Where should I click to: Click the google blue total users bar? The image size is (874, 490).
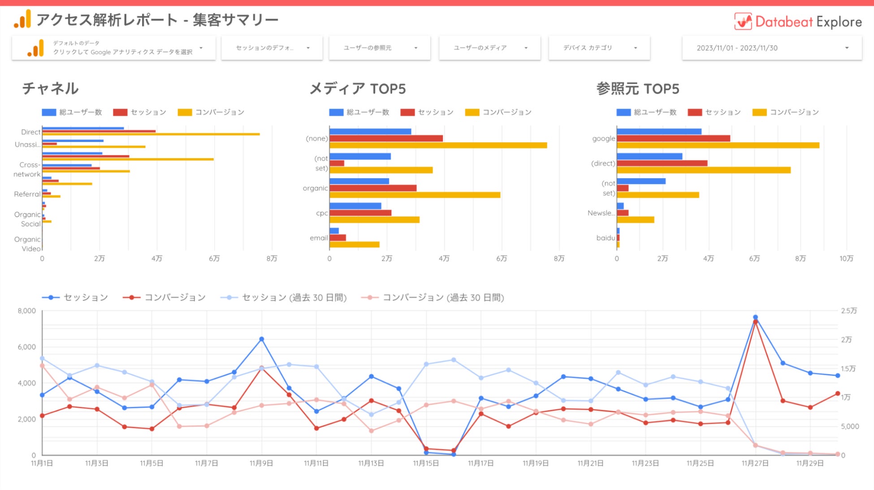tap(659, 132)
